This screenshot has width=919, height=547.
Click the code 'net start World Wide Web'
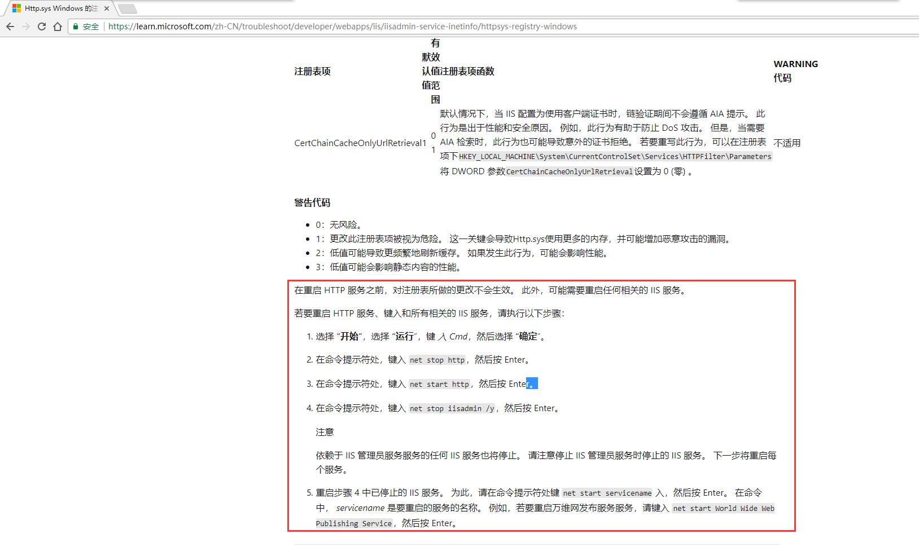[x=724, y=508]
